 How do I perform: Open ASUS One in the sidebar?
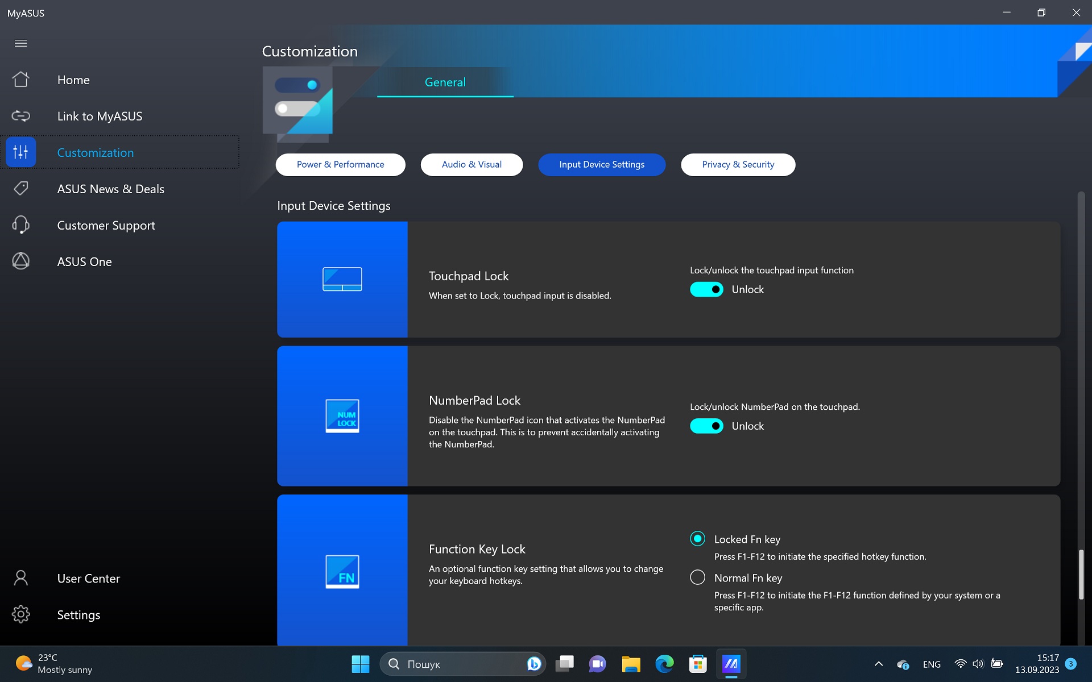pos(85,262)
